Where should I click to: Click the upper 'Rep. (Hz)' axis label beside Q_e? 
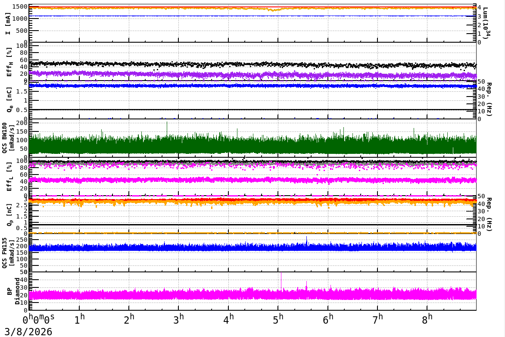coord(489,100)
